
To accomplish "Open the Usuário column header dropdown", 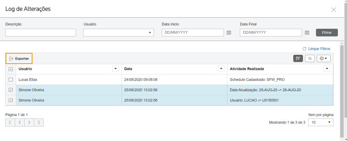I will pyautogui.click(x=116, y=69).
